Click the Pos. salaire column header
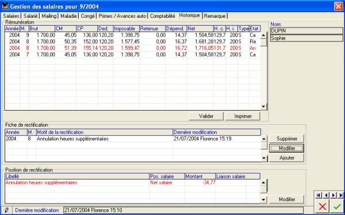Image resolution: width=345 pixels, height=215 pixels. (167, 177)
